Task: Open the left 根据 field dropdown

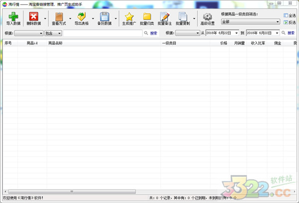Action: tap(29, 33)
